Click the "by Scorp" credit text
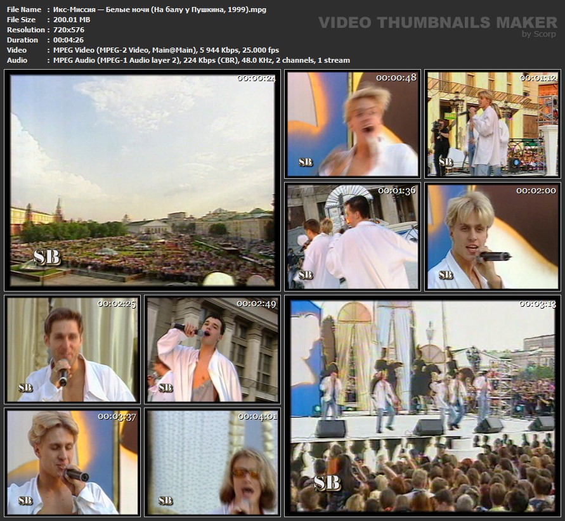 [x=538, y=34]
